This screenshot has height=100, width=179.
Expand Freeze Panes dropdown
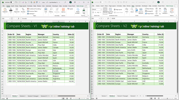150,13
